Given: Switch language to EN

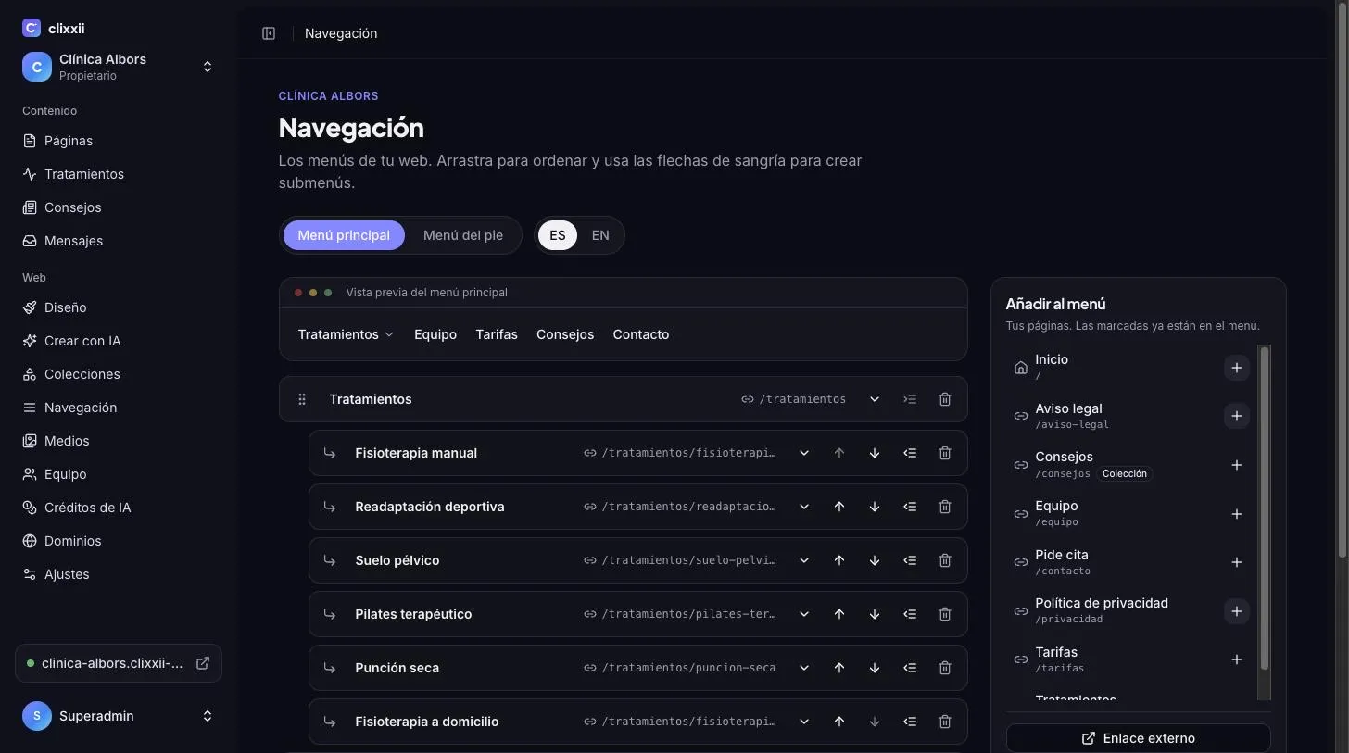Looking at the screenshot, I should pyautogui.click(x=600, y=235).
